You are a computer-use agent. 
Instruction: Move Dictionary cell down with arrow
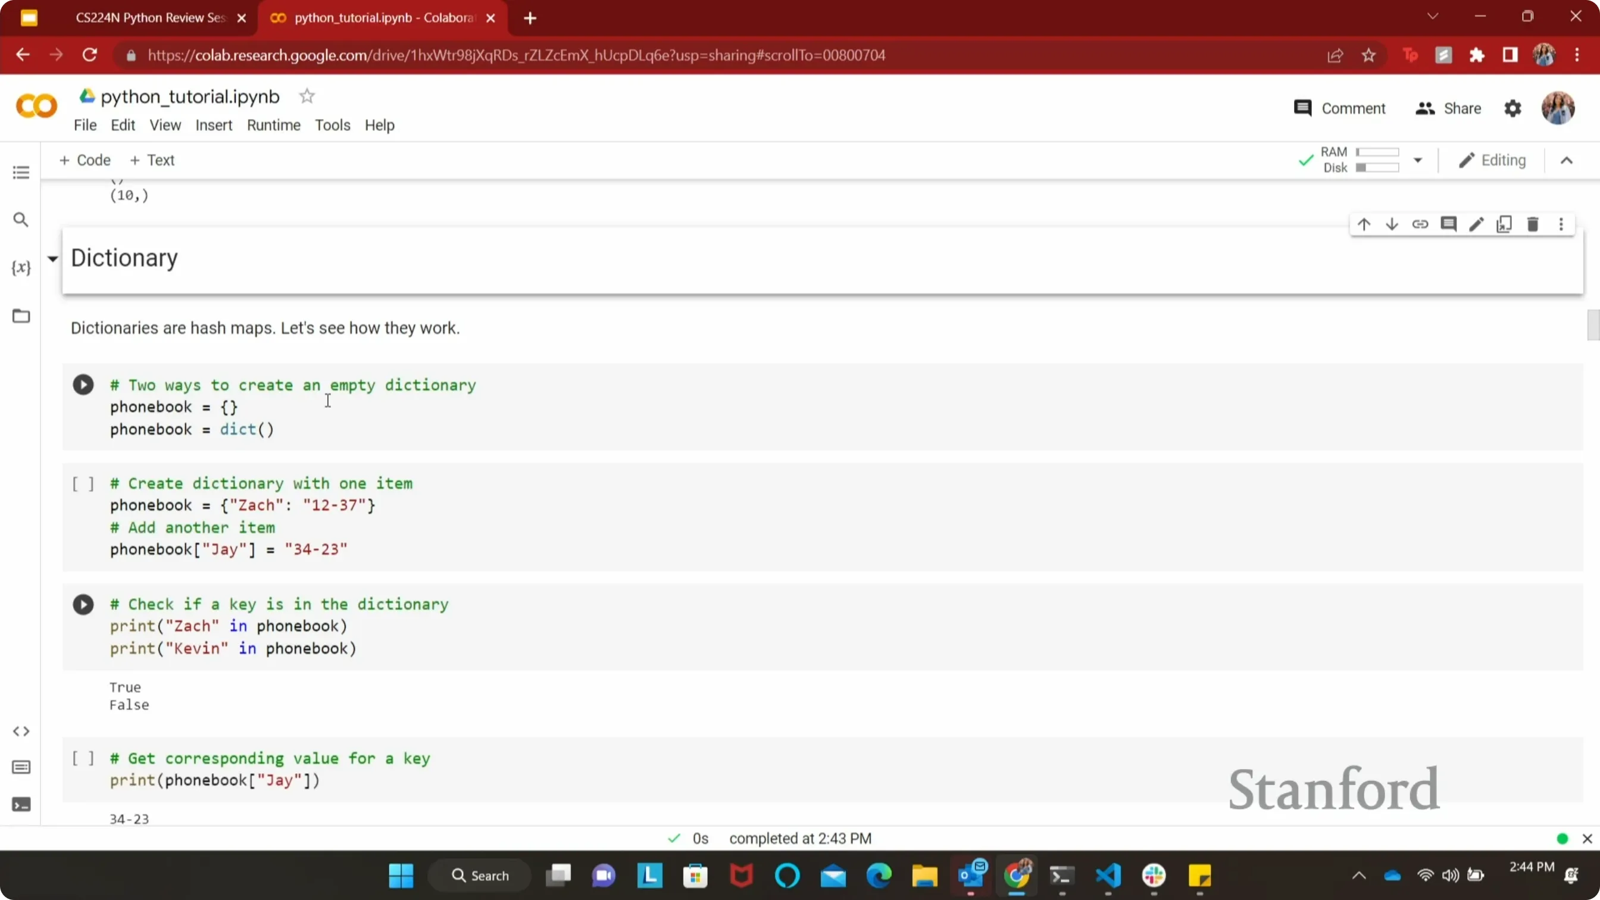(x=1392, y=224)
